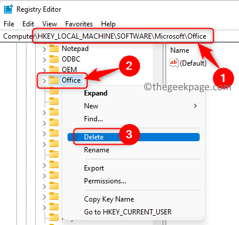Click the (Default) string value icon
The width and height of the screenshot is (239, 225).
click(174, 63)
